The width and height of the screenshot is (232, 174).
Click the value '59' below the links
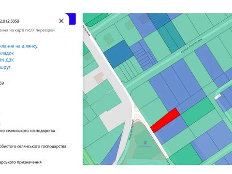[2, 83]
